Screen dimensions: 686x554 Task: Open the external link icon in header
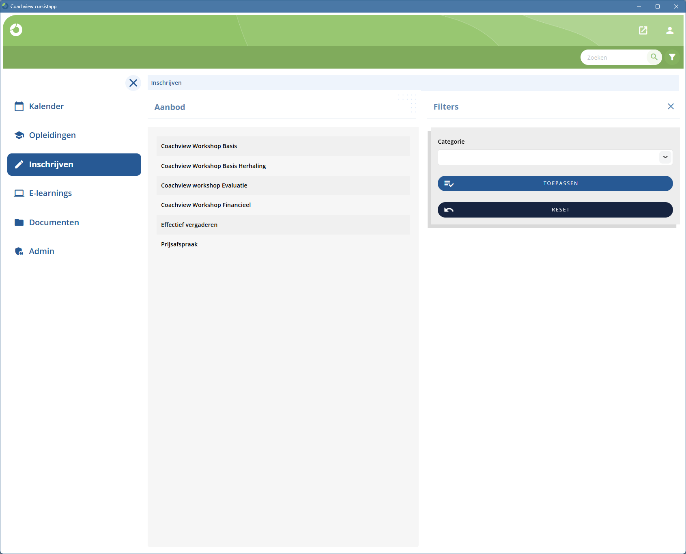tap(643, 30)
